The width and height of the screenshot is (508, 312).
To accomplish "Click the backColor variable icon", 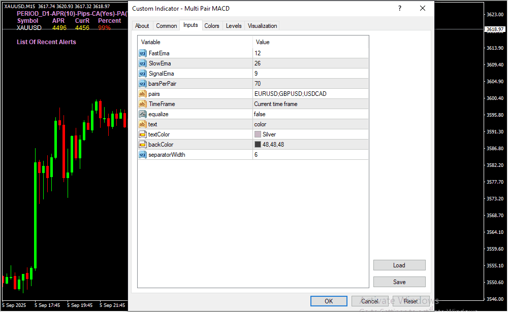I will [x=142, y=145].
